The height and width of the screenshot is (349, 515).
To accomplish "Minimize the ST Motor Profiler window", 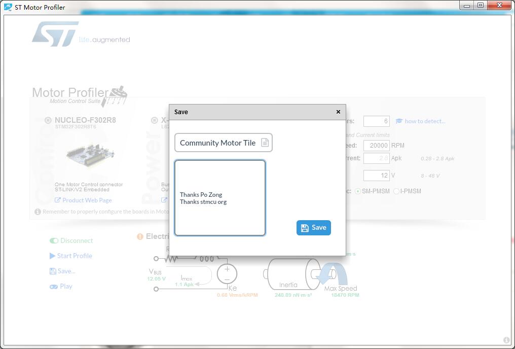I will coord(467,5).
